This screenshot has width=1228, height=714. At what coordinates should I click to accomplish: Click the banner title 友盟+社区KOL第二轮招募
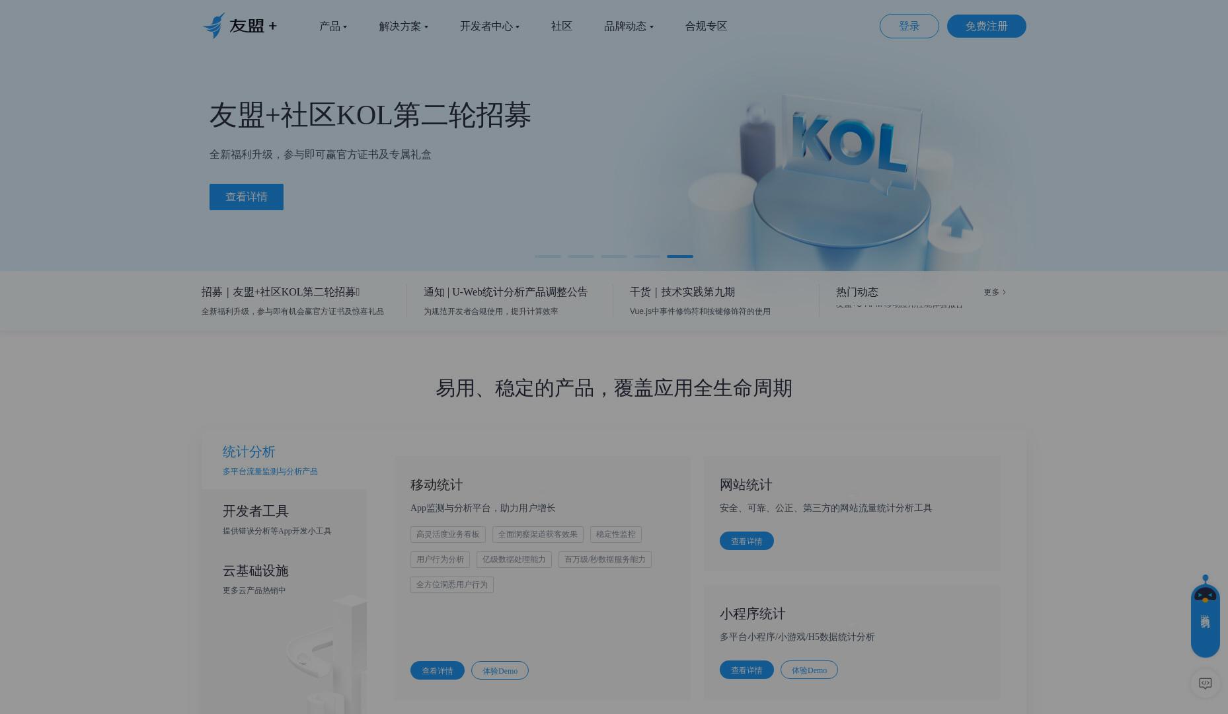[x=371, y=115]
